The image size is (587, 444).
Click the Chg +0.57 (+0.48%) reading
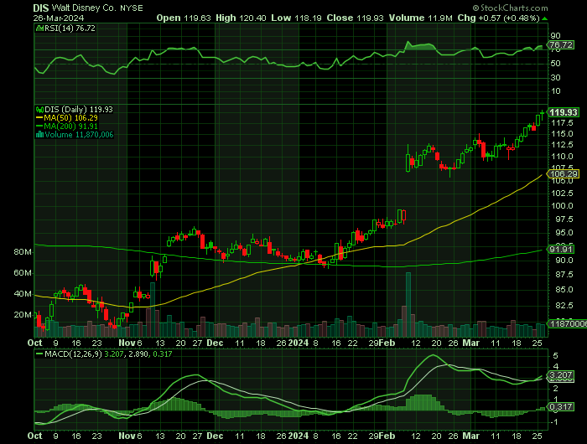[498, 18]
